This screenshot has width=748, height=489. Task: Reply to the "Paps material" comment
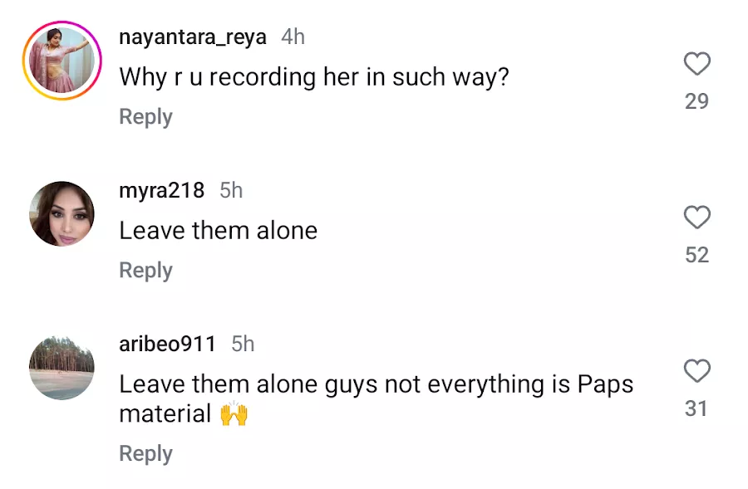145,453
